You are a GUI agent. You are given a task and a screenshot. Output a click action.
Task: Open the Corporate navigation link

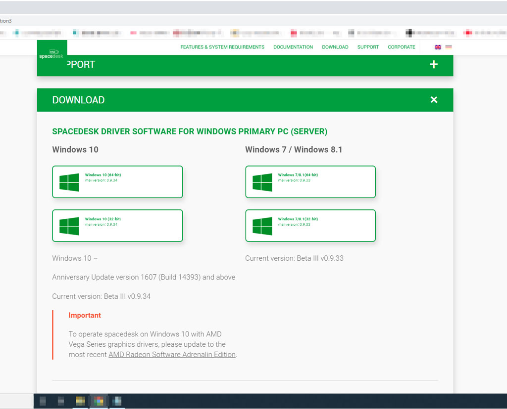tap(402, 47)
